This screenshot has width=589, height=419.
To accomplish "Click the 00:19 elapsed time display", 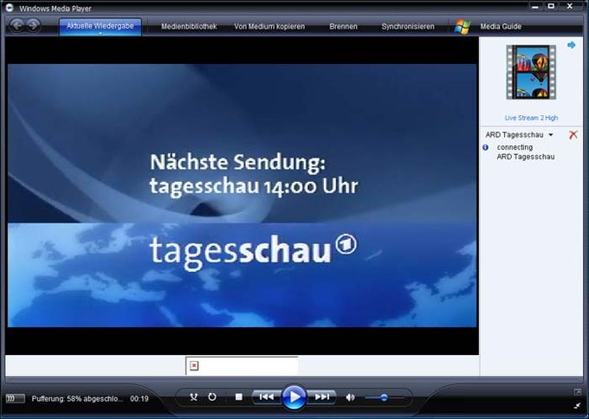I will (139, 399).
